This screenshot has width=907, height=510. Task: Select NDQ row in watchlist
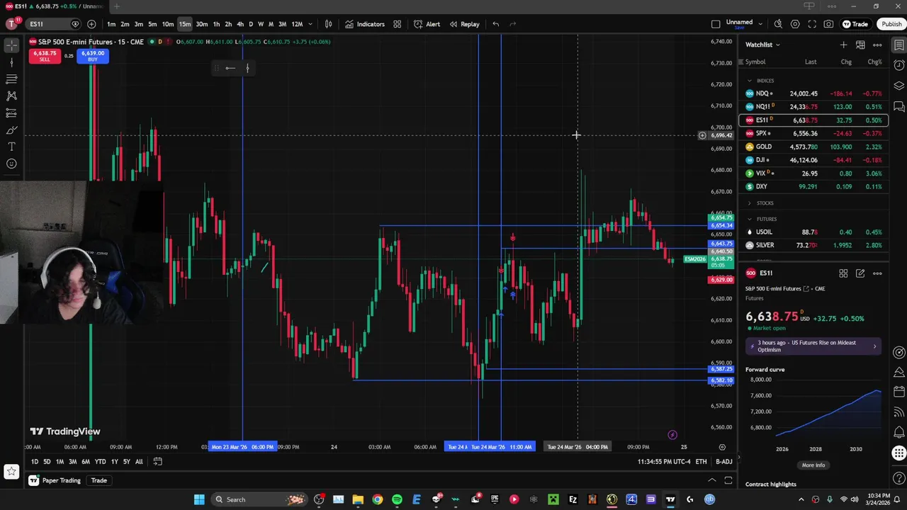(813, 93)
